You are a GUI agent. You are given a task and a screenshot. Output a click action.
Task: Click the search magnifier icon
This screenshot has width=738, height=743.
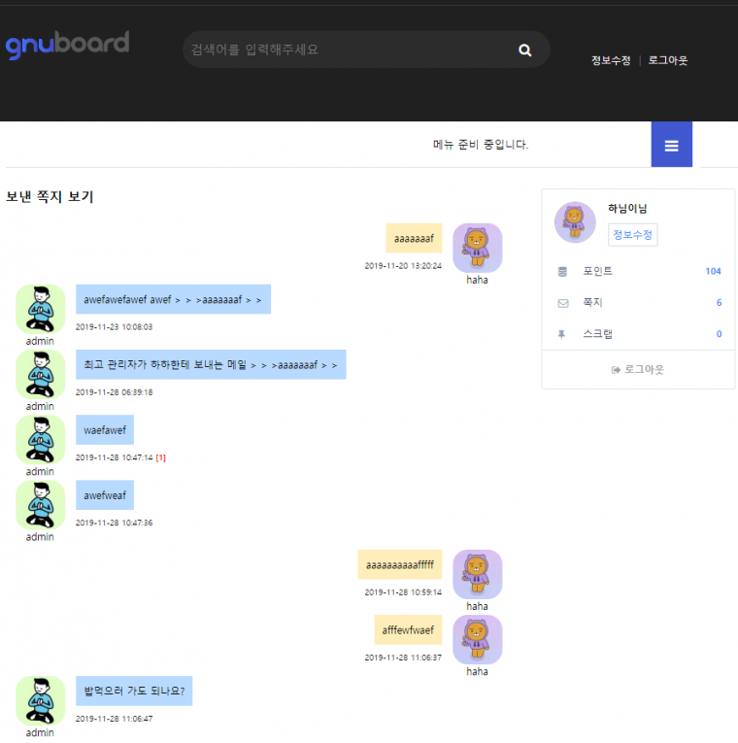pos(525,51)
